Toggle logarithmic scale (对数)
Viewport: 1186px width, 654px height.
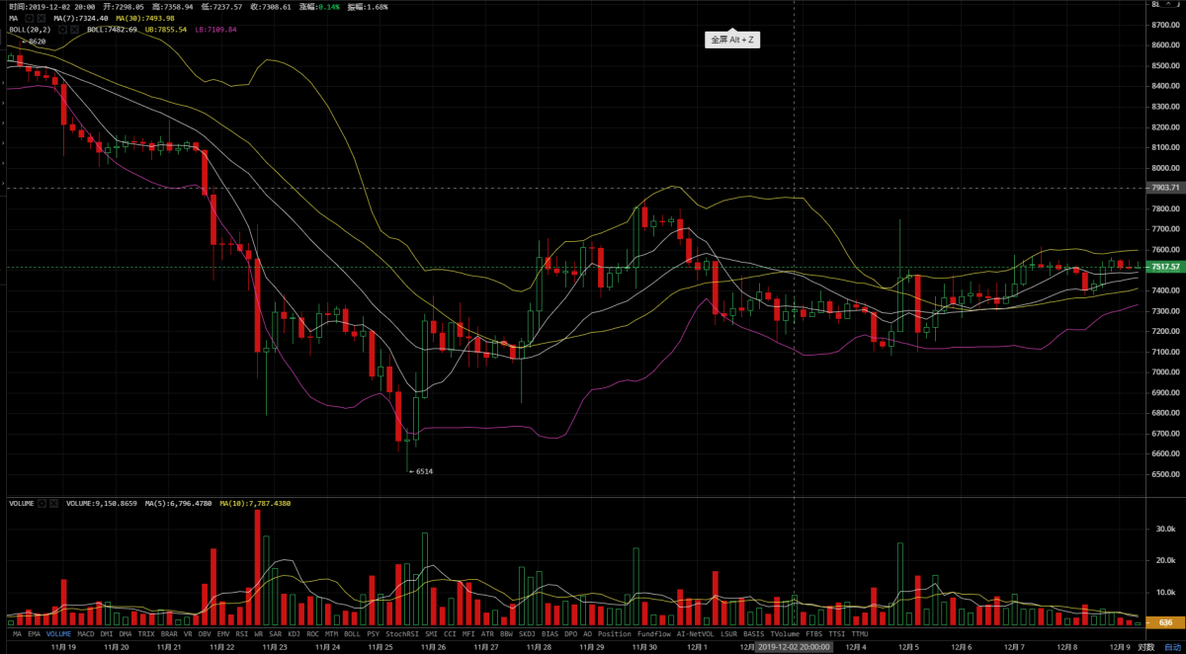coord(1145,647)
